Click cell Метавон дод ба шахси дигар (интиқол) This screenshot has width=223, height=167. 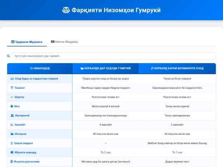[106, 162]
